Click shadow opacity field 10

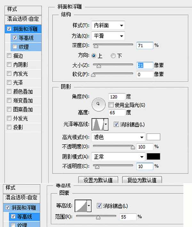(x=145, y=166)
